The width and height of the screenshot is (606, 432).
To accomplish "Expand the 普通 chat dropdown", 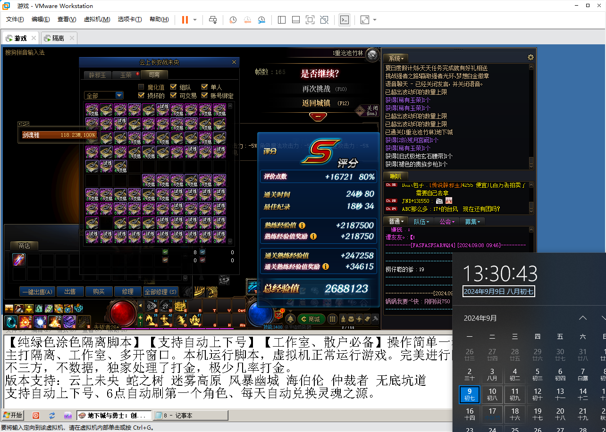I will pyautogui.click(x=396, y=221).
